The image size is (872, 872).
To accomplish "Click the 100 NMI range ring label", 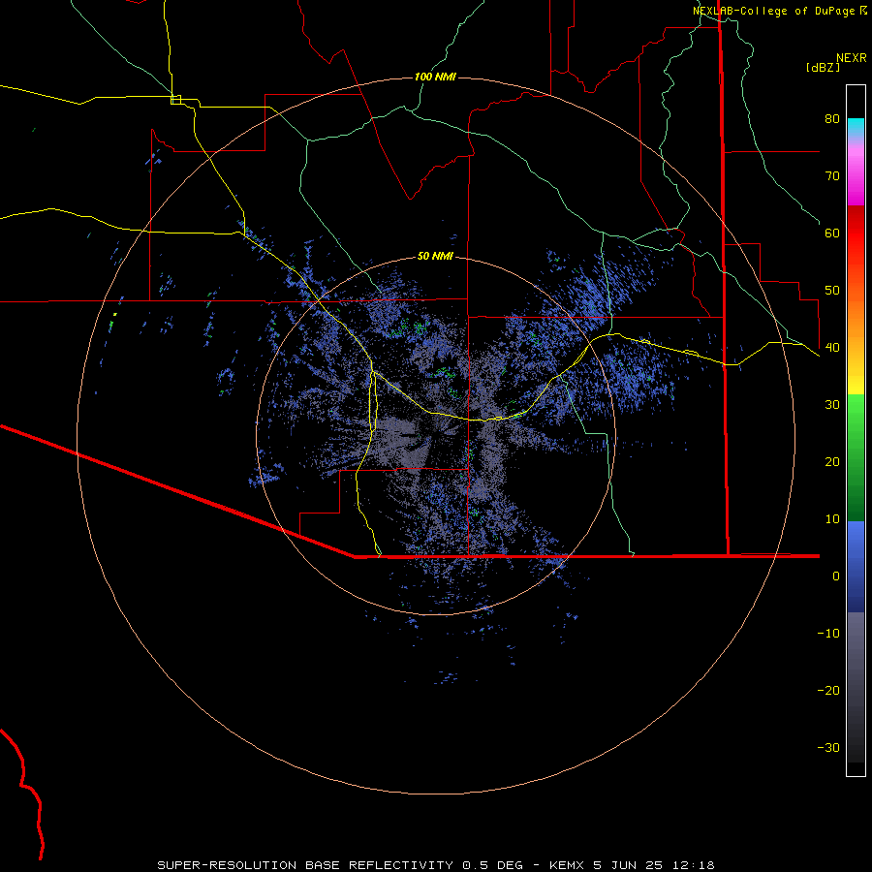I will (x=435, y=77).
